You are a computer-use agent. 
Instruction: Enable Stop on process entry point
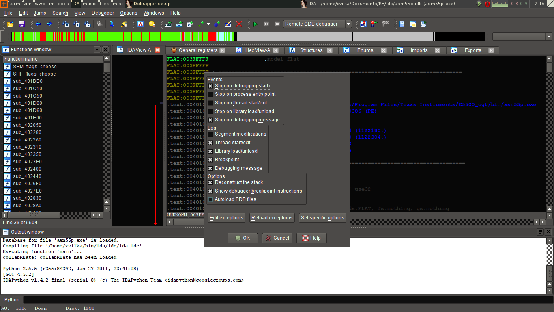(x=210, y=94)
